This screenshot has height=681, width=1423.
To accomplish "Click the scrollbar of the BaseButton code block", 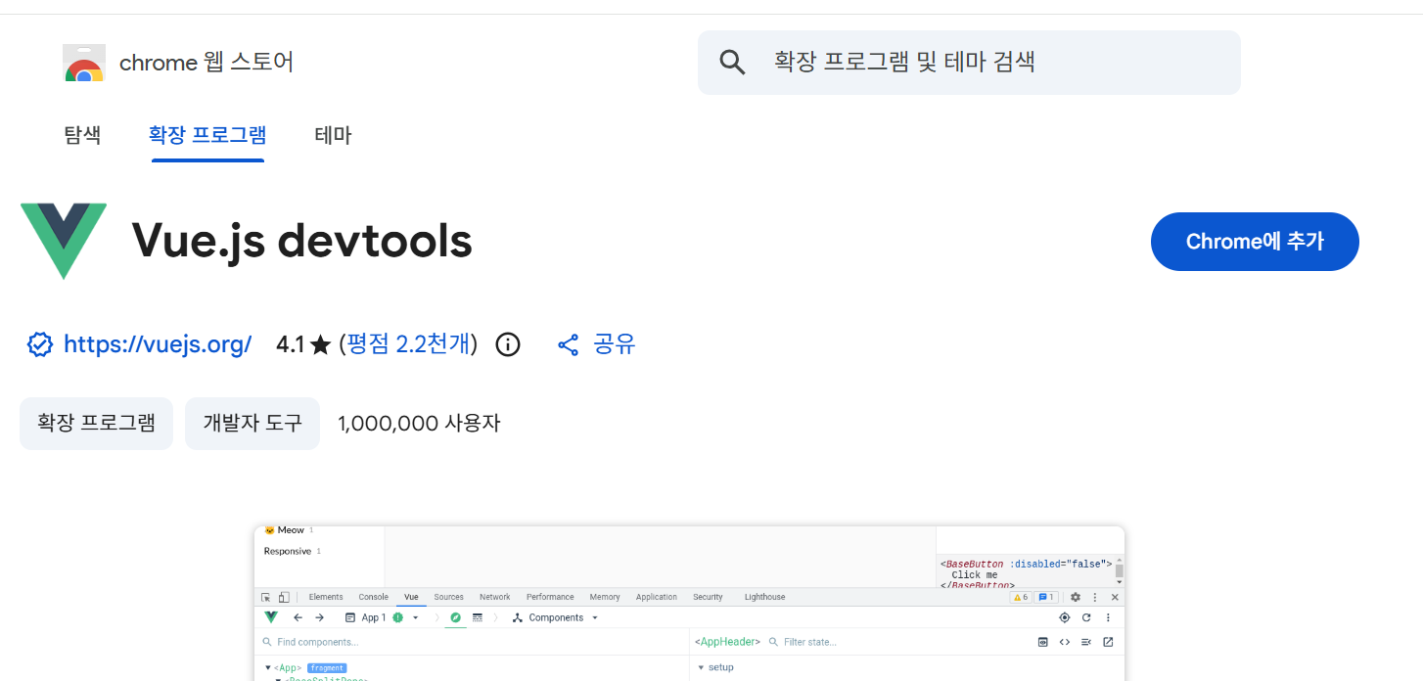I will (x=1120, y=571).
